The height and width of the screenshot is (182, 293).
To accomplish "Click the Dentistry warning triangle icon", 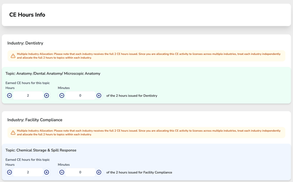I will (x=13, y=56).
